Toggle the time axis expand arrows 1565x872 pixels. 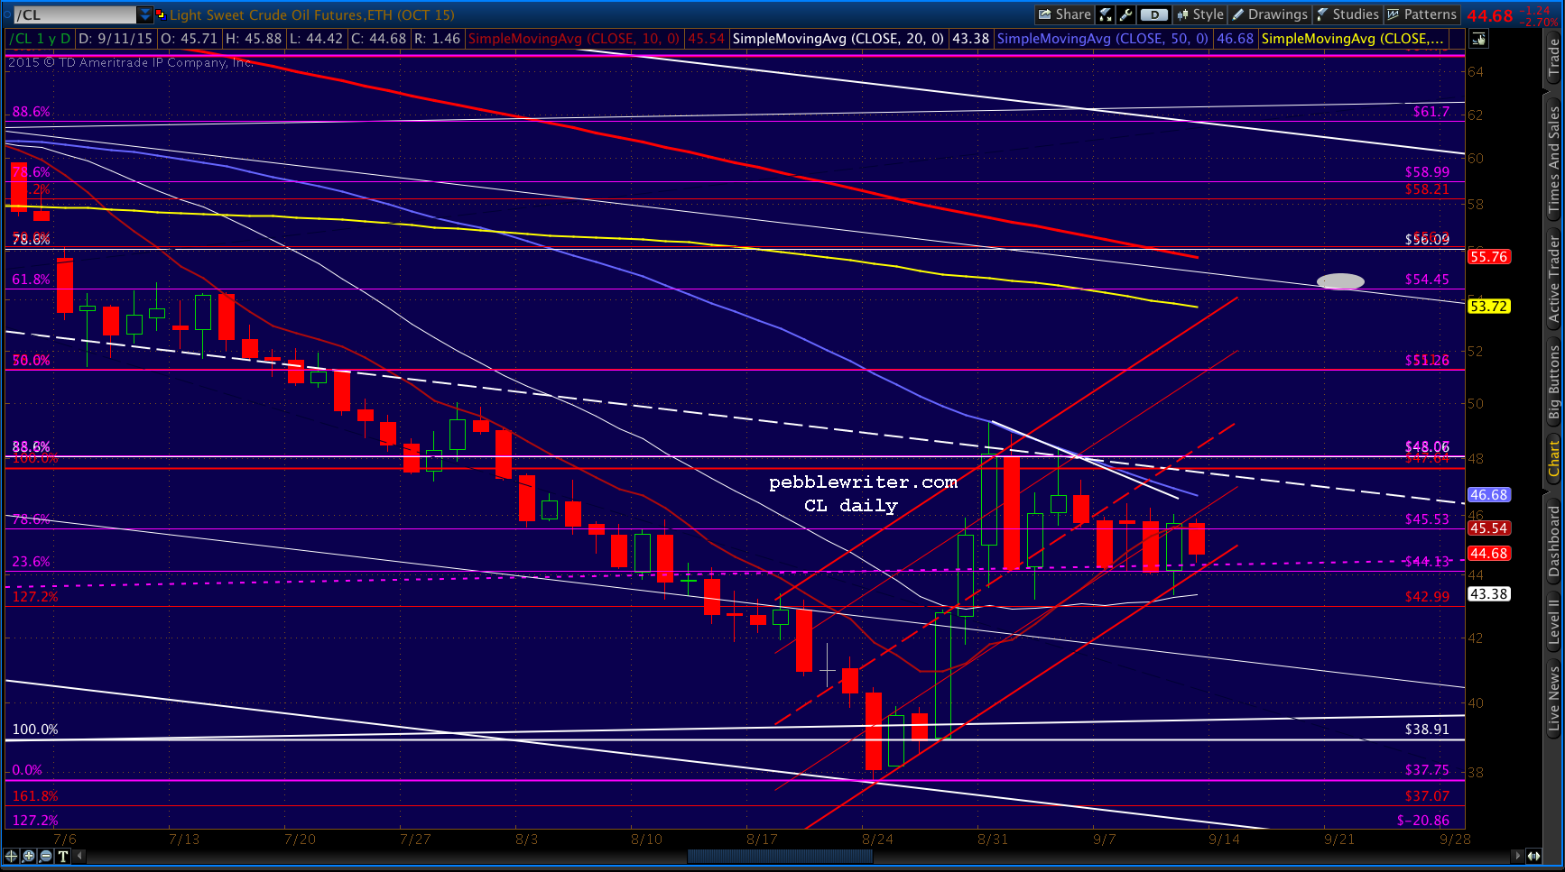1533,856
